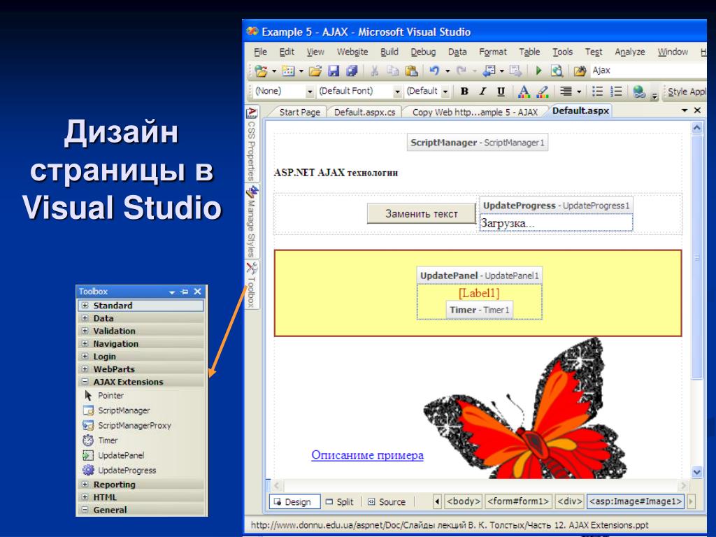Screen dimensions: 716x537
Task: Select the <form#form1> tag in tag navigator
Action: tap(518, 501)
